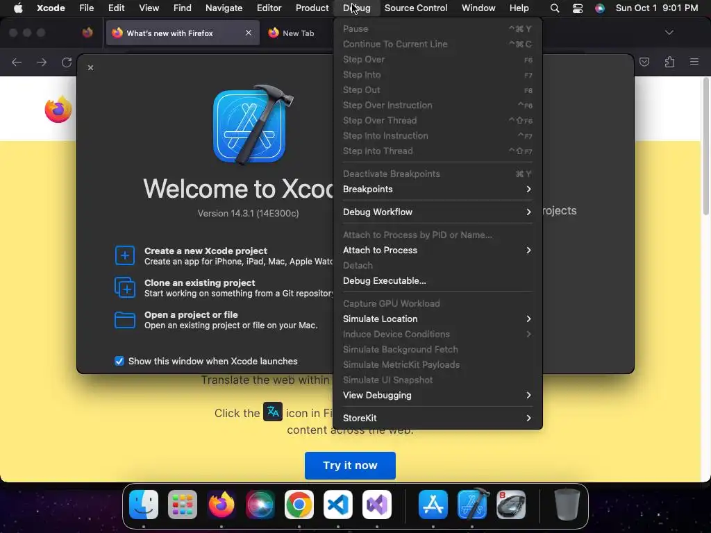This screenshot has width=711, height=533.
Task: Open Visual Studio from the Dock
Action: click(377, 504)
